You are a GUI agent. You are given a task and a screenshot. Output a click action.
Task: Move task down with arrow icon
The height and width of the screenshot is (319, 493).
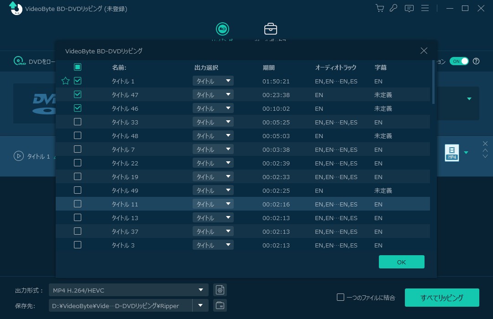(485, 156)
